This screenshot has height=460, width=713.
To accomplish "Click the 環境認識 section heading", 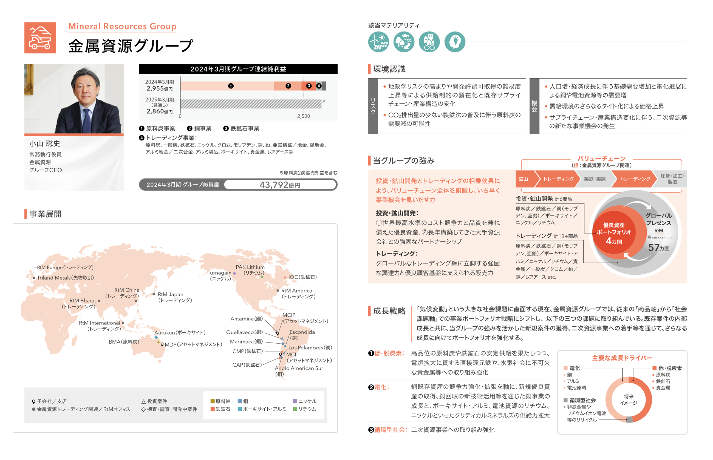I will click(x=389, y=69).
